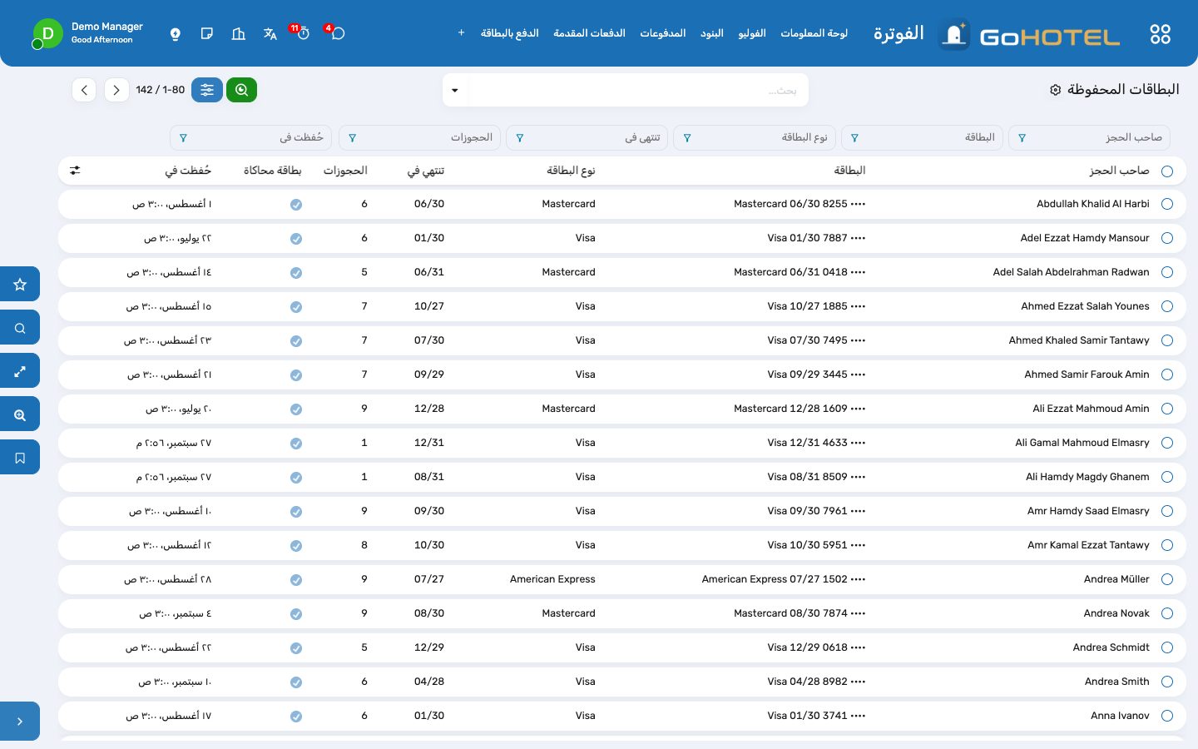The width and height of the screenshot is (1198, 749).
Task: Open the chat icon with badge 4
Action: pos(337,33)
